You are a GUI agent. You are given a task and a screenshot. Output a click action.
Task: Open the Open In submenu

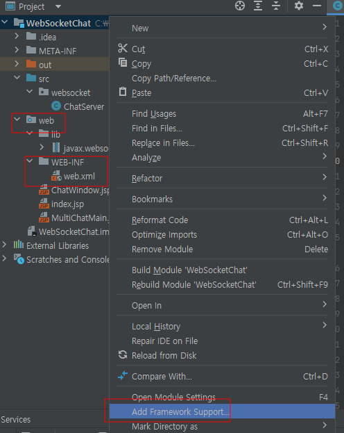point(222,306)
